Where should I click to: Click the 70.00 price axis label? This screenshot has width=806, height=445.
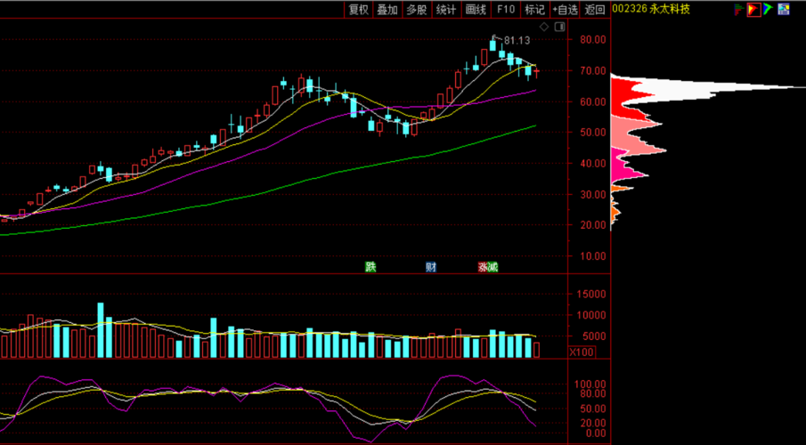click(x=592, y=70)
